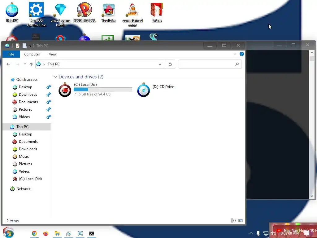Open the recent locations dropdown arrow
The image size is (317, 238).
(x=25, y=64)
